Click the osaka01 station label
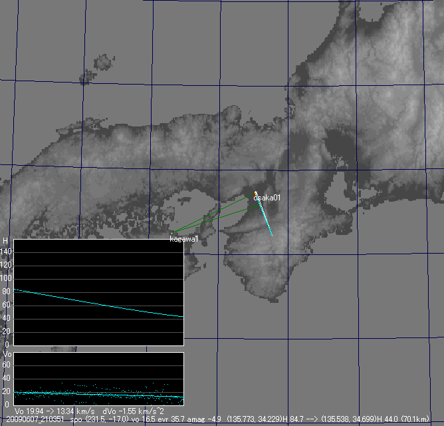The image size is (444, 426). (267, 198)
